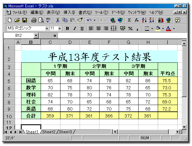Expand more standard toolbar buttons chevron
The width and height of the screenshot is (192, 146).
[185, 18]
